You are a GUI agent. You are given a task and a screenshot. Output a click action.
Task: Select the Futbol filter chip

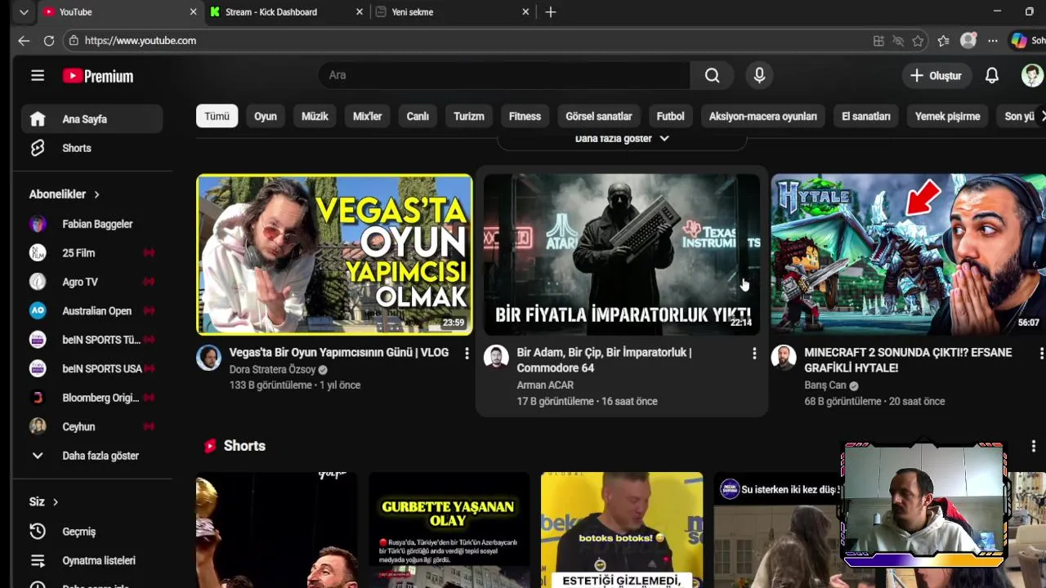coord(670,116)
